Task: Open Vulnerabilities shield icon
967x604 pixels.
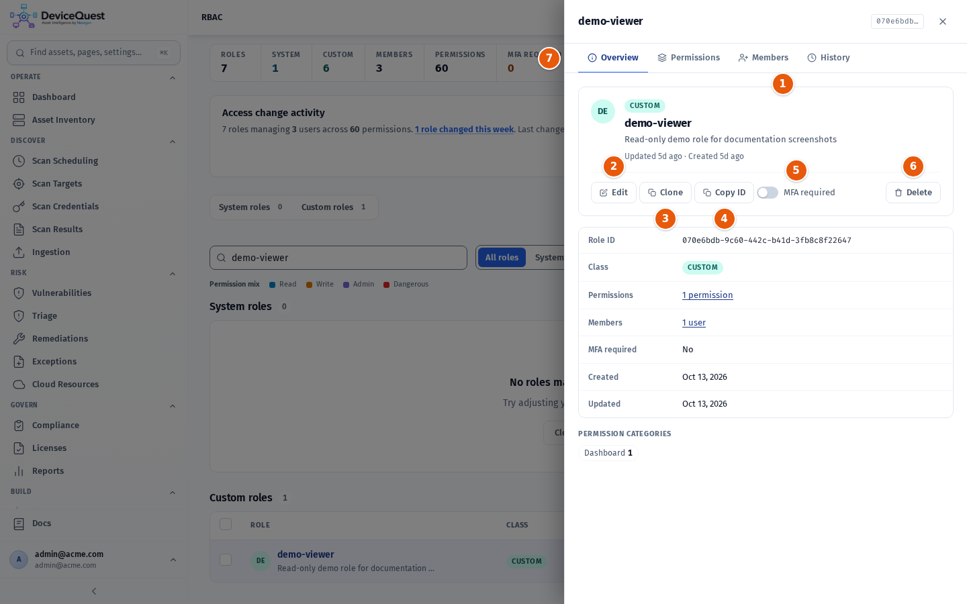Action: click(x=19, y=293)
